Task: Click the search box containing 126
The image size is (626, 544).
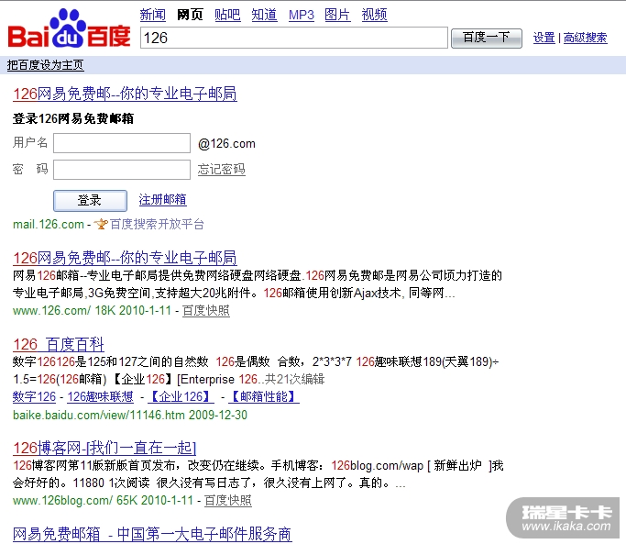Action: click(294, 38)
